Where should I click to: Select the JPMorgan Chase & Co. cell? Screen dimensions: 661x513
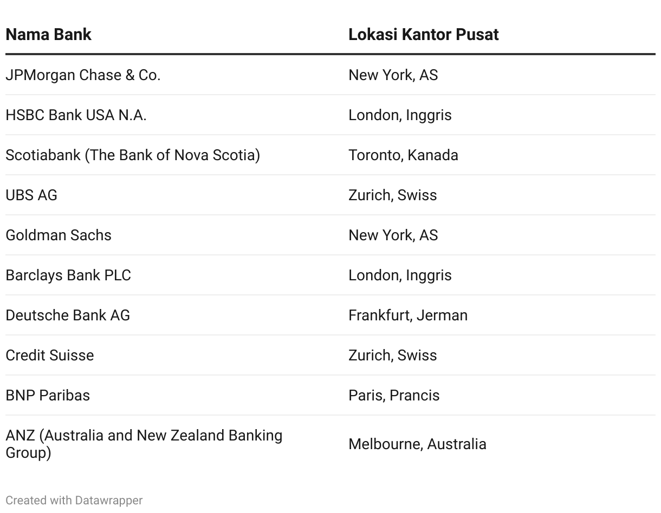[83, 75]
